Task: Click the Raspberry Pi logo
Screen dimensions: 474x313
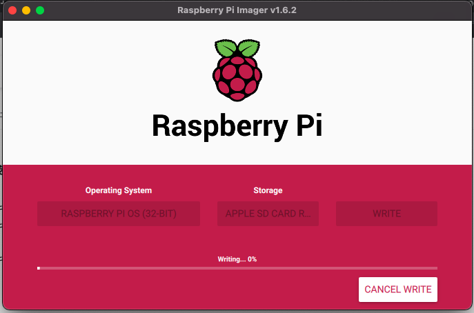Action: click(237, 70)
